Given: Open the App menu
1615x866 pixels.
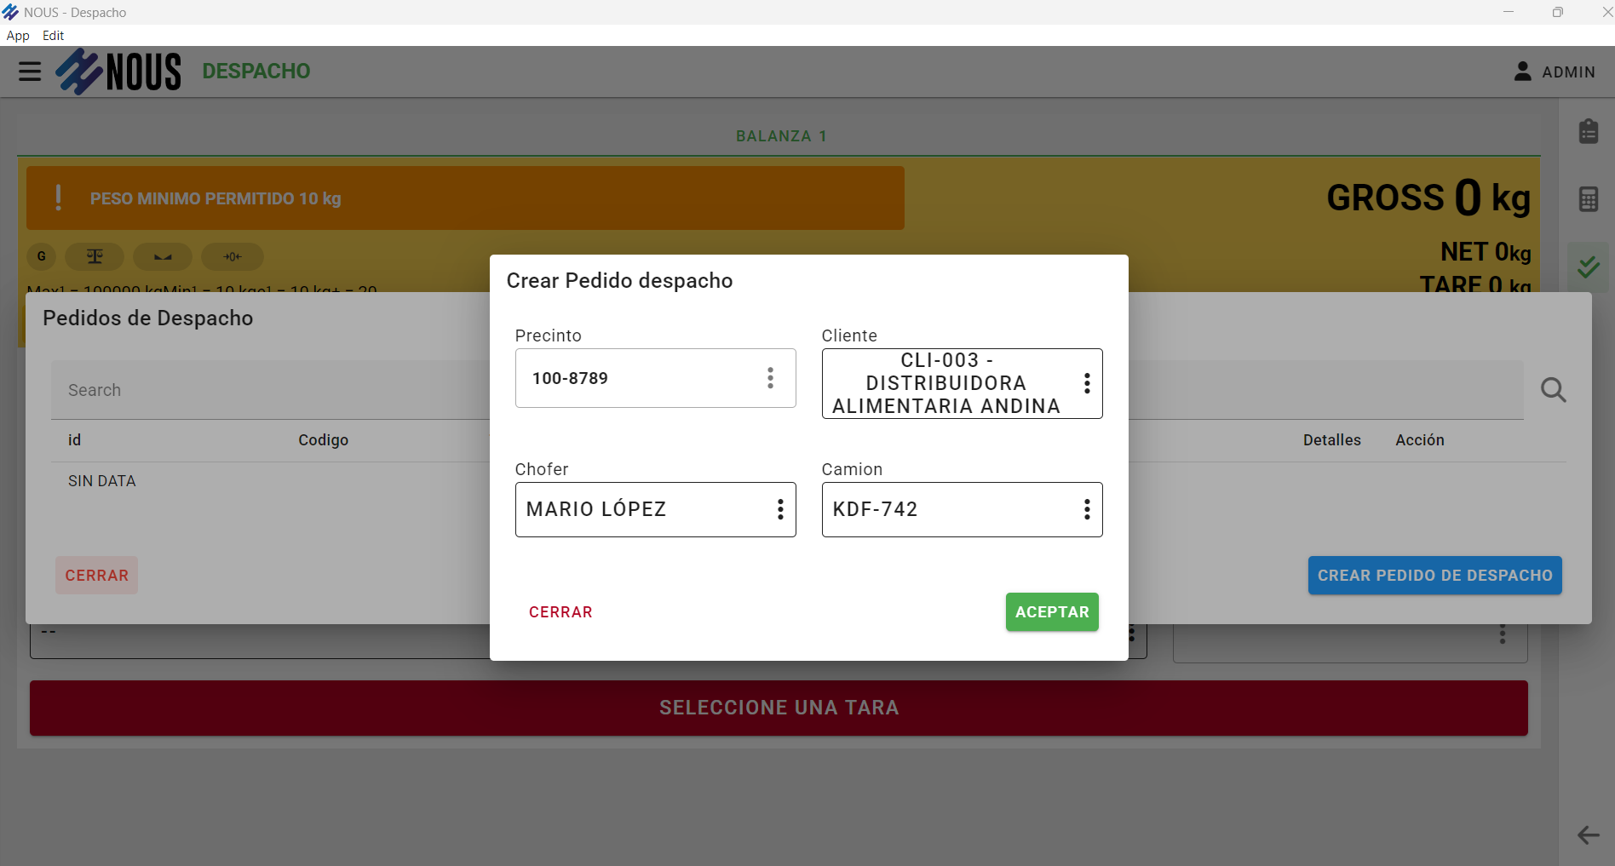Looking at the screenshot, I should tap(18, 36).
